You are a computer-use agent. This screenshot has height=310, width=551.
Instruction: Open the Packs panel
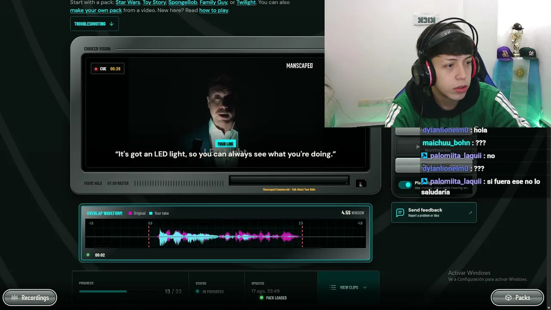pyautogui.click(x=517, y=298)
